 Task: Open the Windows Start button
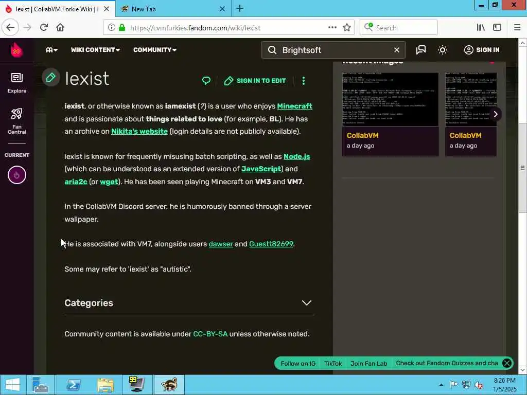click(13, 385)
